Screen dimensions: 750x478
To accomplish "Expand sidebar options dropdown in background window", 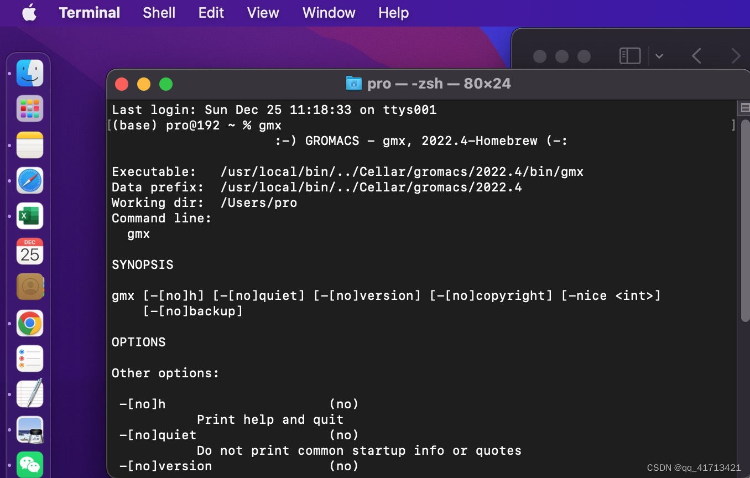I will click(659, 56).
